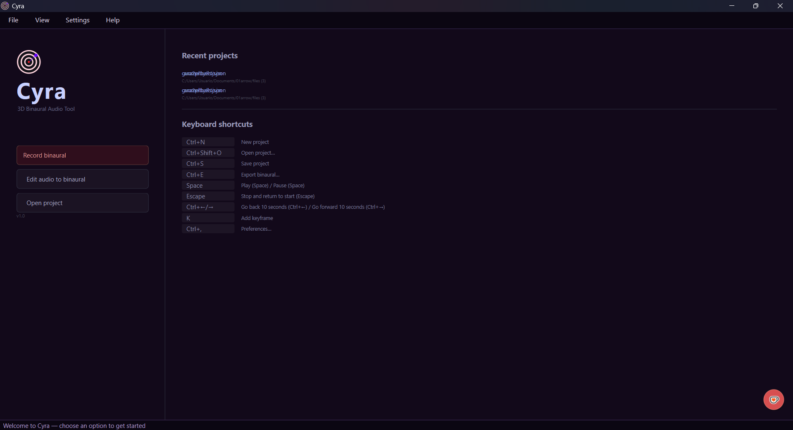
Task: Open the File menu
Action: click(13, 20)
